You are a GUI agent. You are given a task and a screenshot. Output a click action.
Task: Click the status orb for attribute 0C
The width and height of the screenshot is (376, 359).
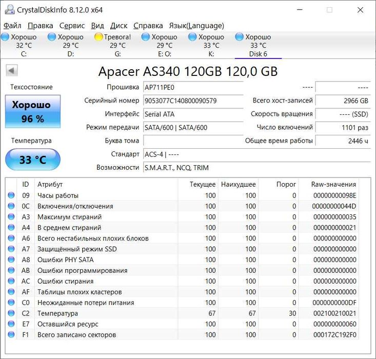(x=11, y=206)
